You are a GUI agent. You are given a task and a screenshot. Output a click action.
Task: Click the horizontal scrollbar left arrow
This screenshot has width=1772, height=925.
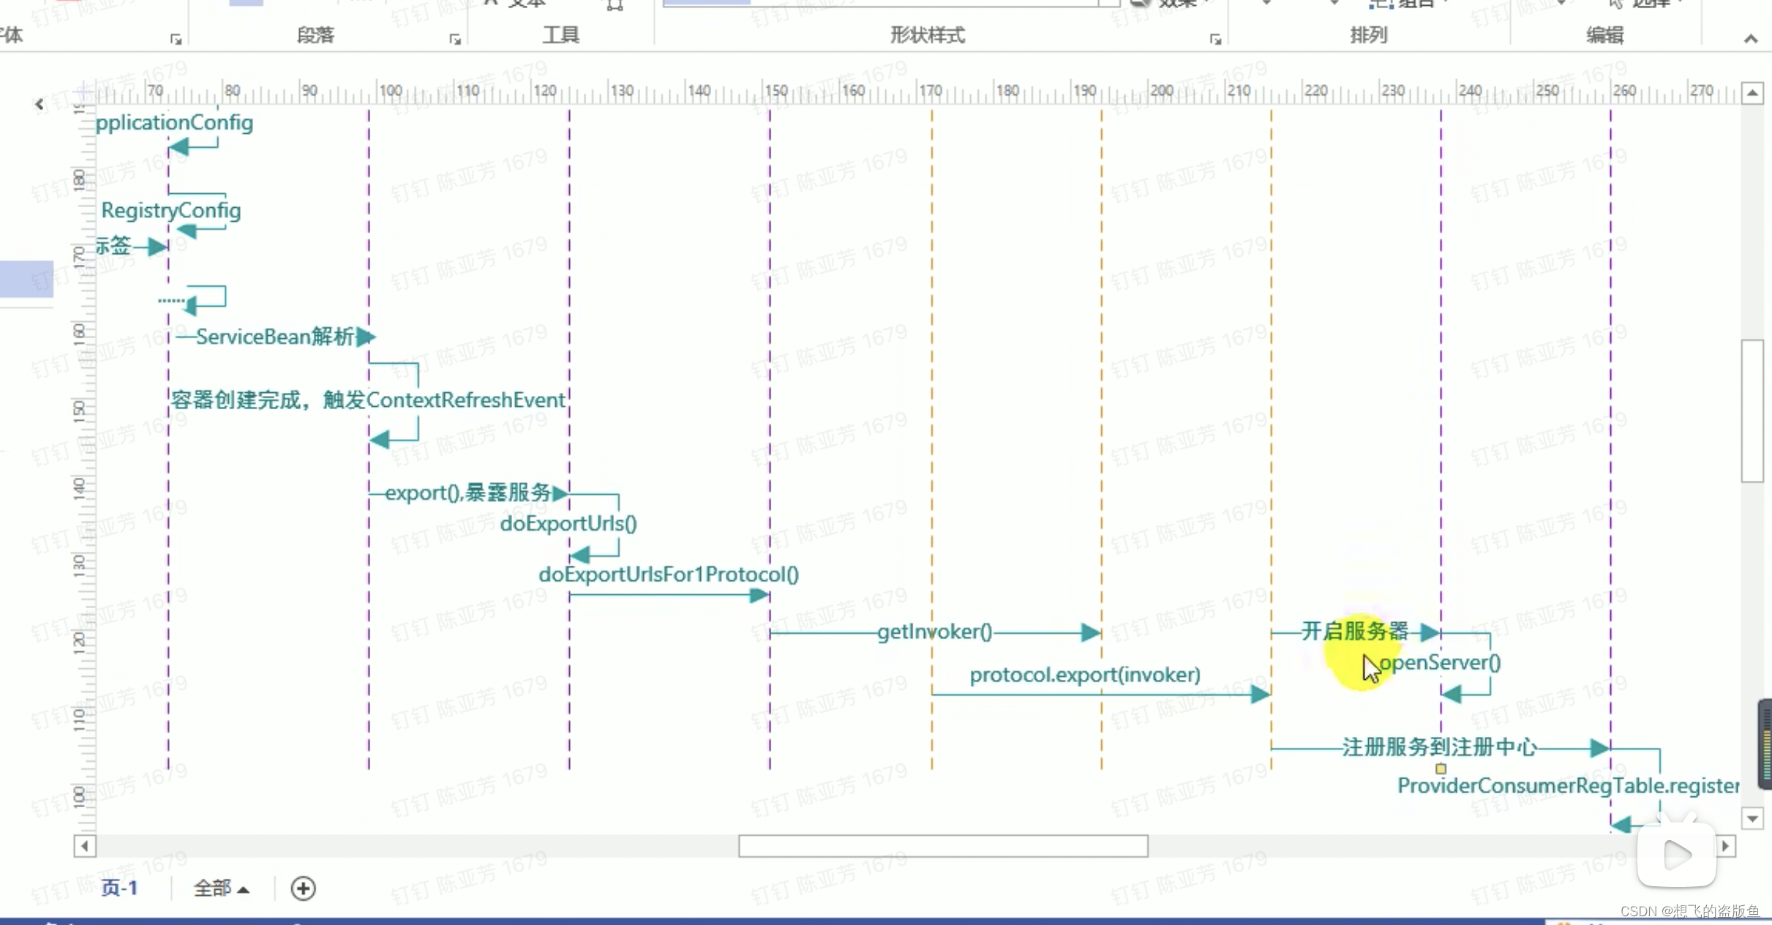[85, 847]
